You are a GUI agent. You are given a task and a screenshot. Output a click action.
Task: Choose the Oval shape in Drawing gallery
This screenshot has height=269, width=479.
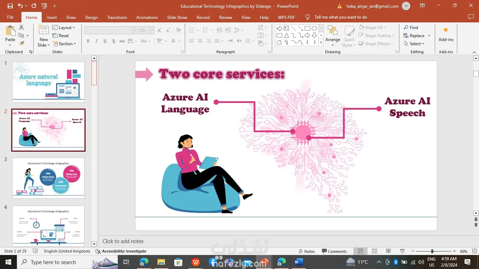point(314,28)
